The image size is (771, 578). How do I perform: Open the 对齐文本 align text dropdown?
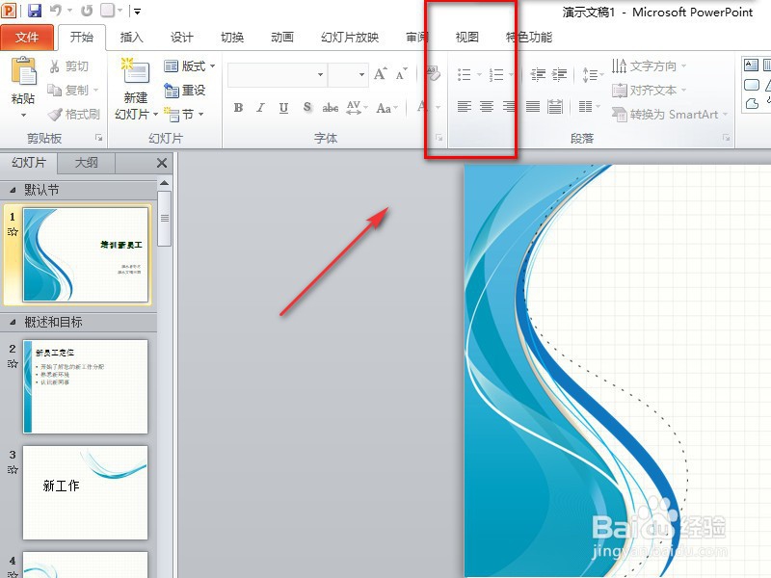649,90
